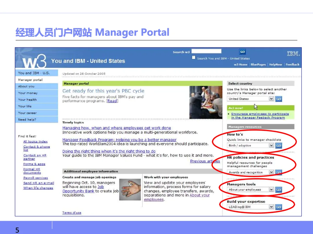Open Doing the right thing article link
313x234 pixels.
(x=109, y=151)
